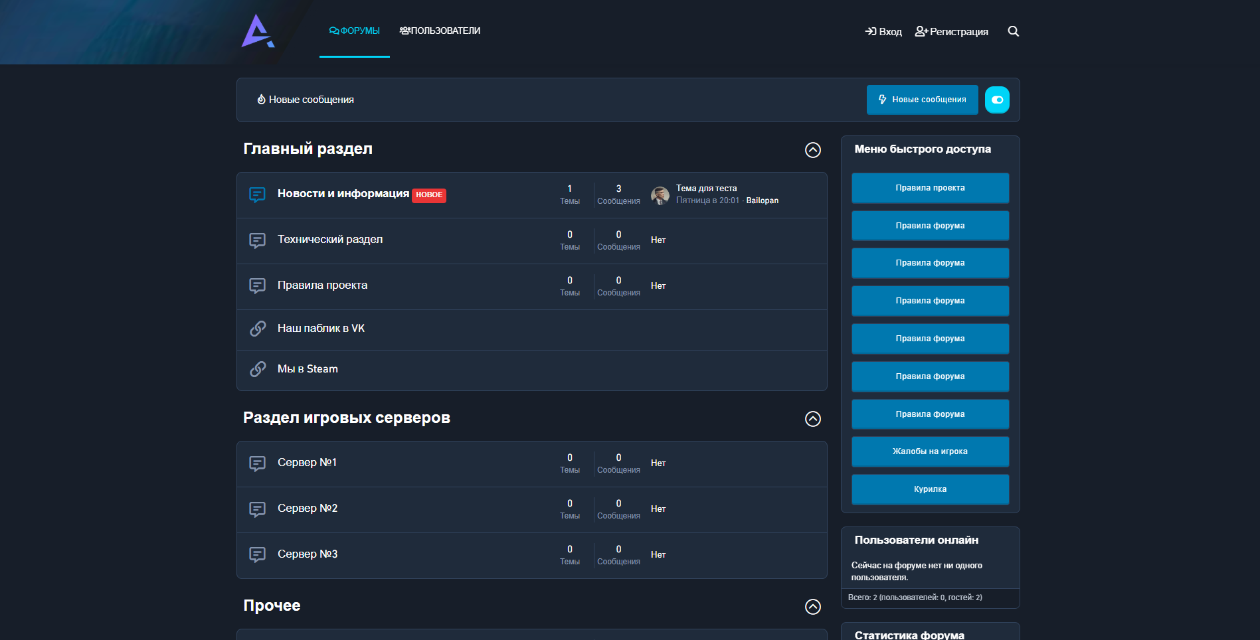This screenshot has width=1260, height=640.
Task: Open the Регистрация sign-up link
Action: 951,32
